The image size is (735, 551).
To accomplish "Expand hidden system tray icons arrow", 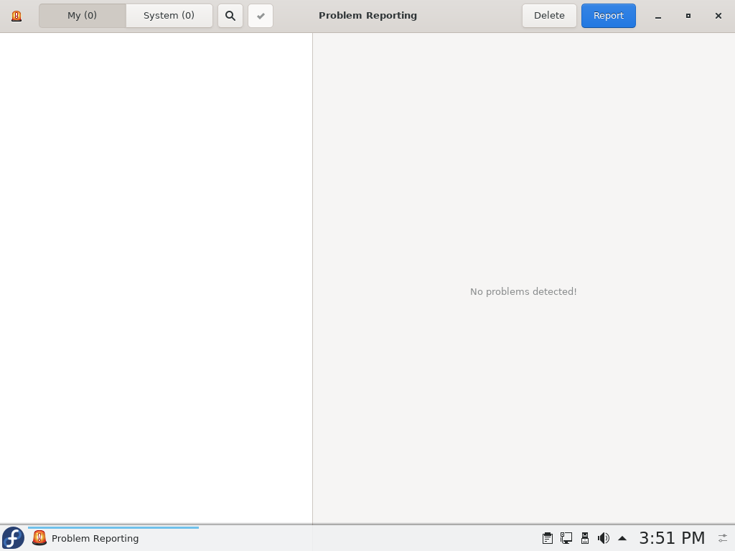I will pos(622,538).
